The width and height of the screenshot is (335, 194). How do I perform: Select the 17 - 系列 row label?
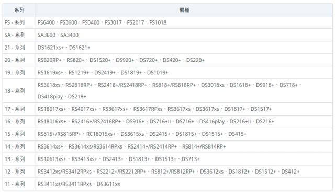[x=15, y=109]
